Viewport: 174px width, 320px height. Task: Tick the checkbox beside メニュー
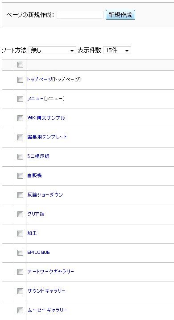coord(20,99)
